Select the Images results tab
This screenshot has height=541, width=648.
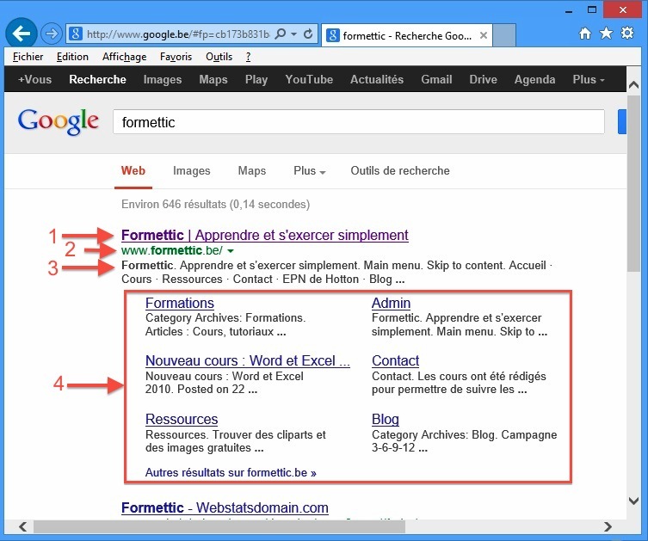[192, 170]
